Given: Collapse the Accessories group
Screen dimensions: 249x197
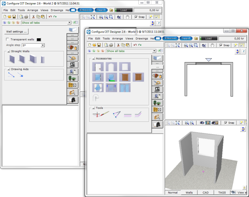Looking at the screenshot, I should click(93, 59).
